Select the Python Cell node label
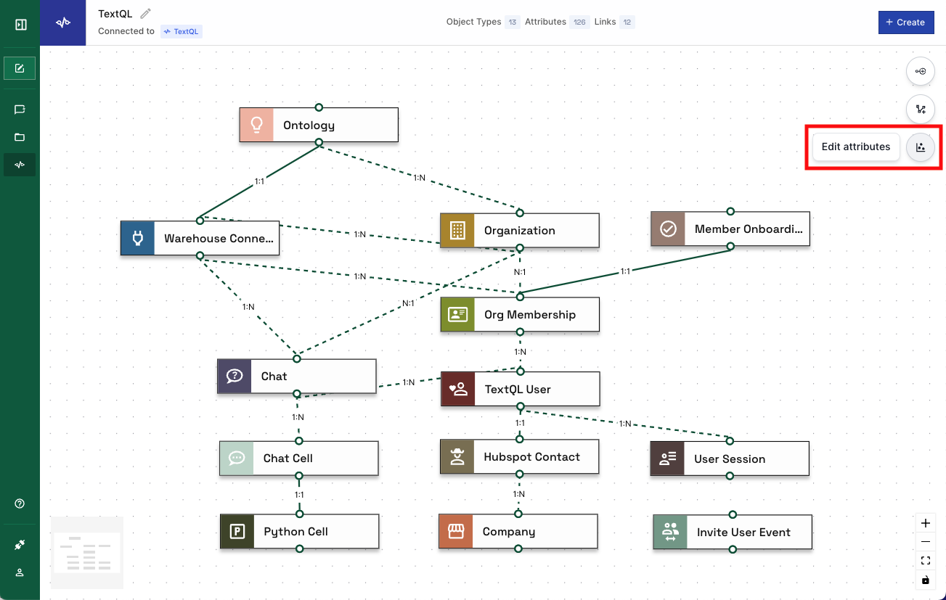The image size is (946, 600). [296, 532]
